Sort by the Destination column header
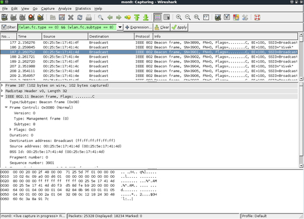 coord(111,36)
